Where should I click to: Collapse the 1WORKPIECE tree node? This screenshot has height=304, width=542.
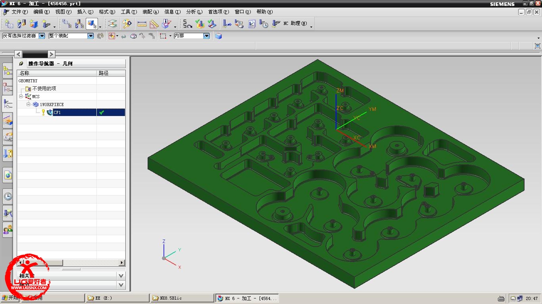pos(28,104)
